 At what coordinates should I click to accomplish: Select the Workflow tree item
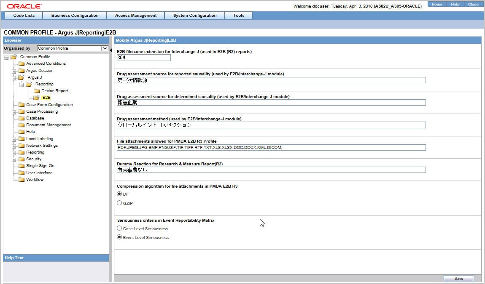35,180
